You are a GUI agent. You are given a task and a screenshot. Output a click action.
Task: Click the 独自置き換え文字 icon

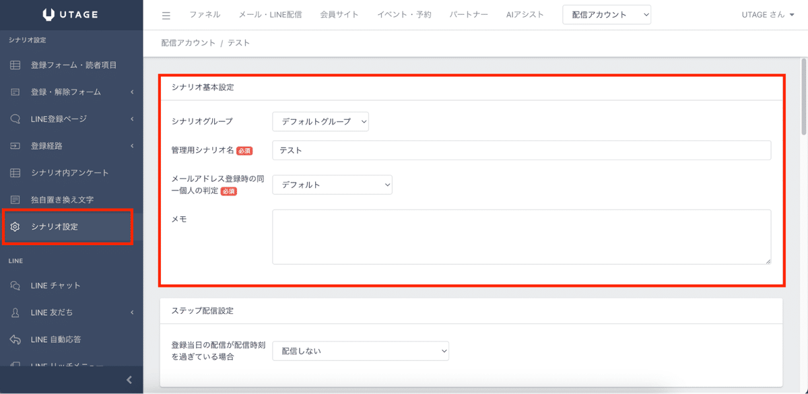click(15, 200)
